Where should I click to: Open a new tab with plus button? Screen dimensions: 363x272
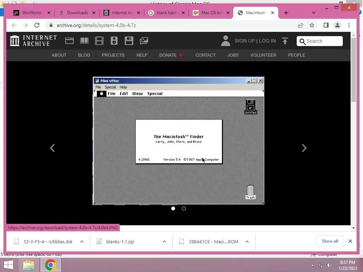[x=286, y=13]
